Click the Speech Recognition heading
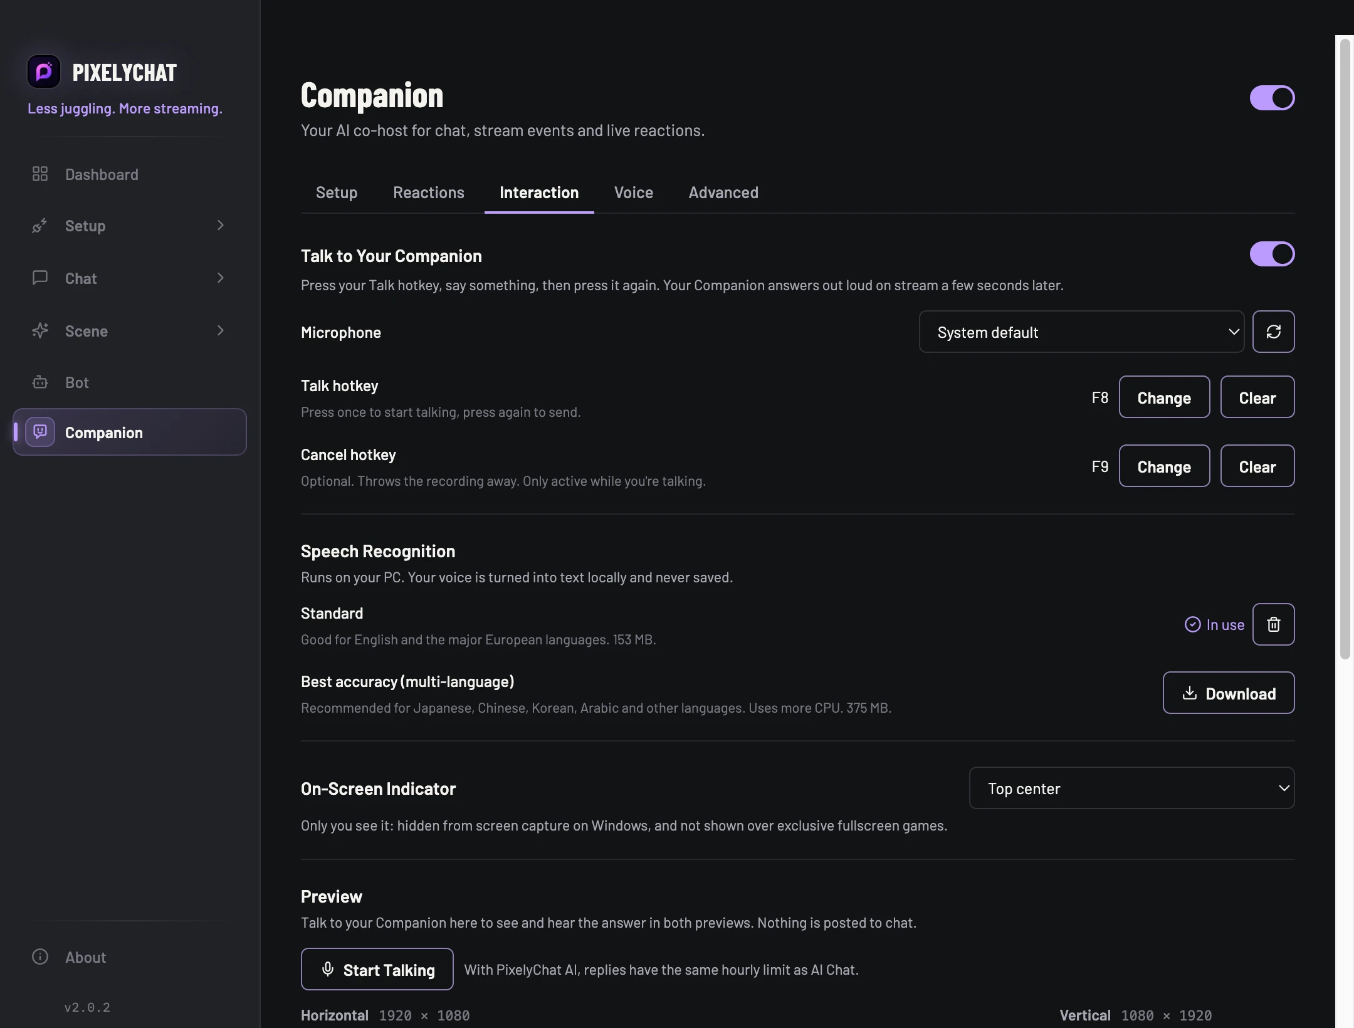This screenshot has width=1354, height=1028. click(x=378, y=551)
